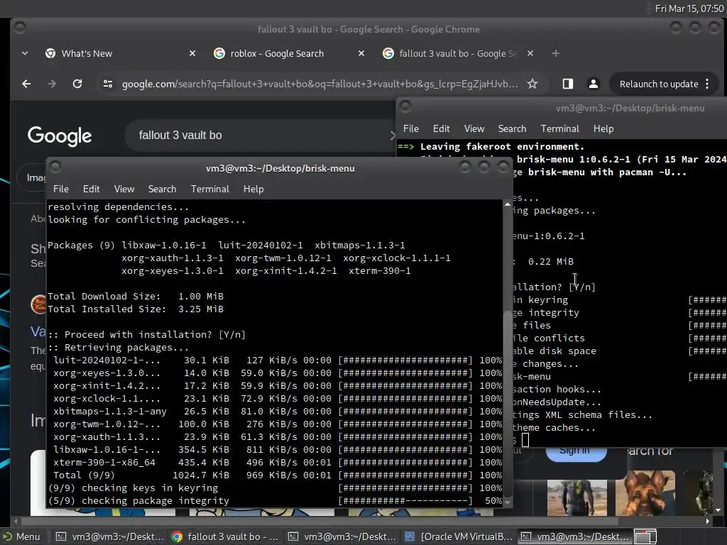Click Chrome page horizontal scrollbar left arrow
The image size is (727, 545).
(16, 522)
